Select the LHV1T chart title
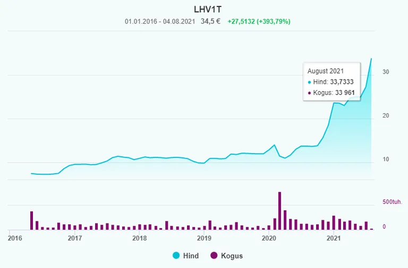 point(208,10)
